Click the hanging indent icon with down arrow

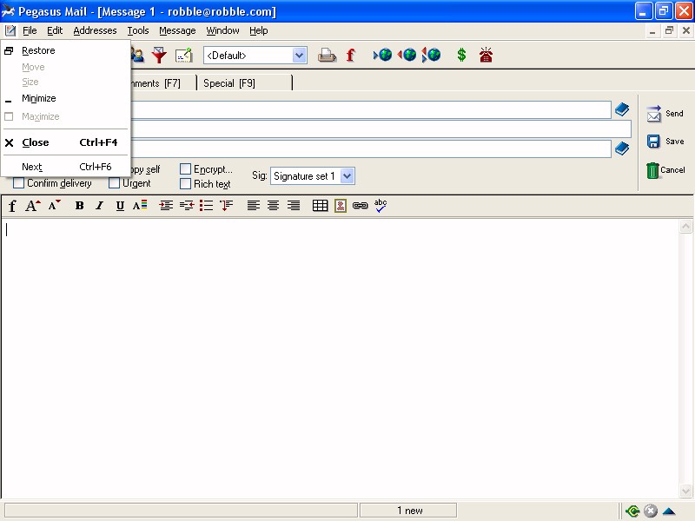(x=226, y=206)
